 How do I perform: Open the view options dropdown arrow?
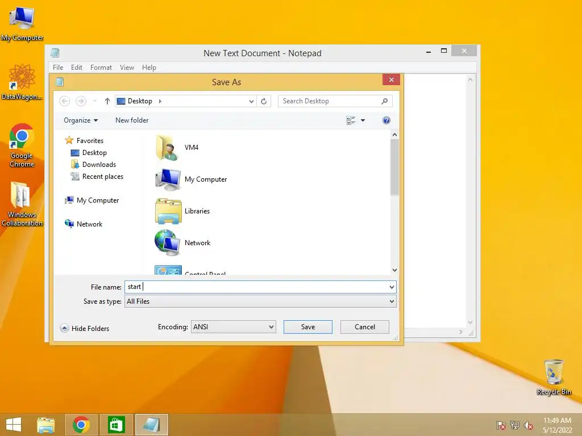(x=363, y=120)
